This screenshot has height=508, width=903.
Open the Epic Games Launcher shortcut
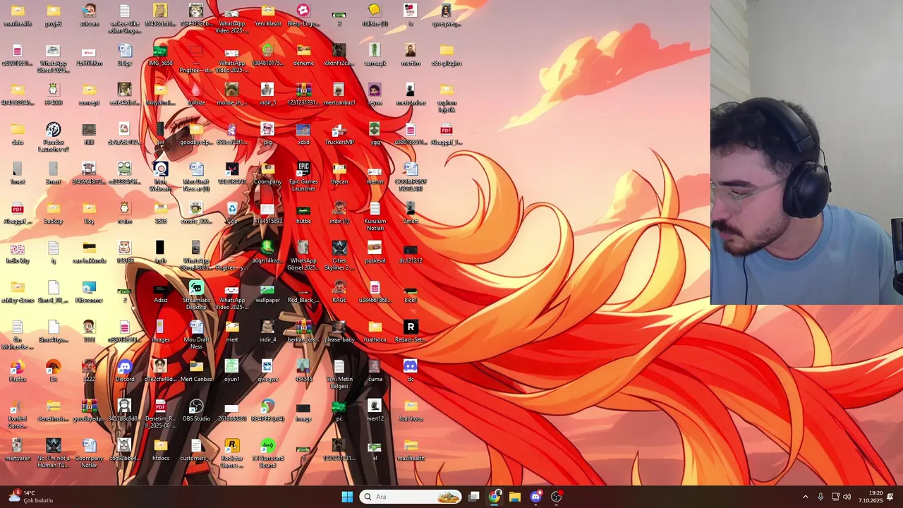(x=303, y=176)
